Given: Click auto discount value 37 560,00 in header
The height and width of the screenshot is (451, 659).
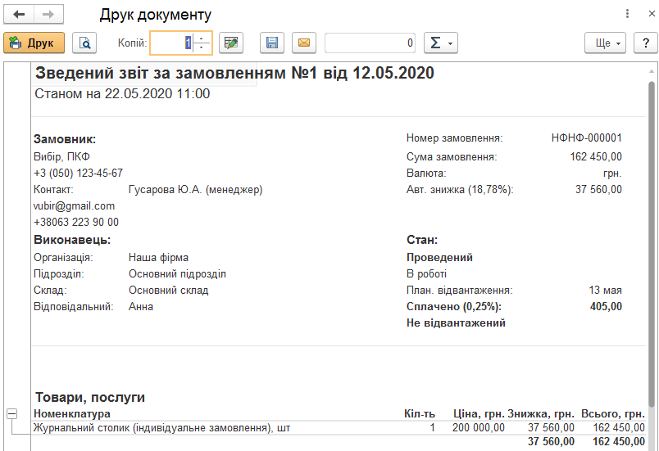Looking at the screenshot, I should 598,190.
